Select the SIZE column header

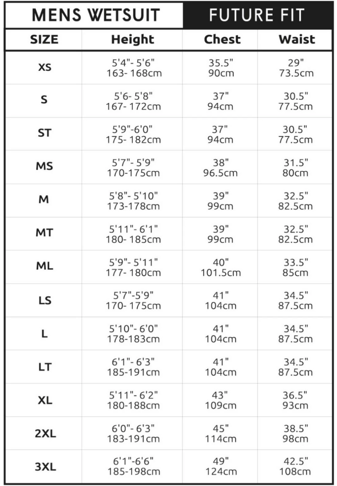(x=44, y=40)
